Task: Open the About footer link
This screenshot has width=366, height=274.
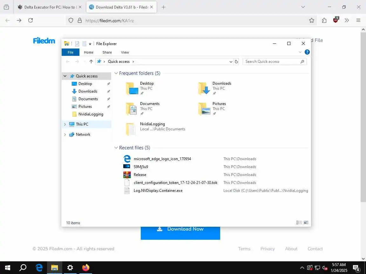Action: pyautogui.click(x=291, y=249)
